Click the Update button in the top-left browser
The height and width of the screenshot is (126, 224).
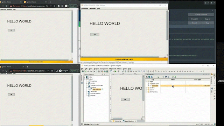click(x=73, y=6)
